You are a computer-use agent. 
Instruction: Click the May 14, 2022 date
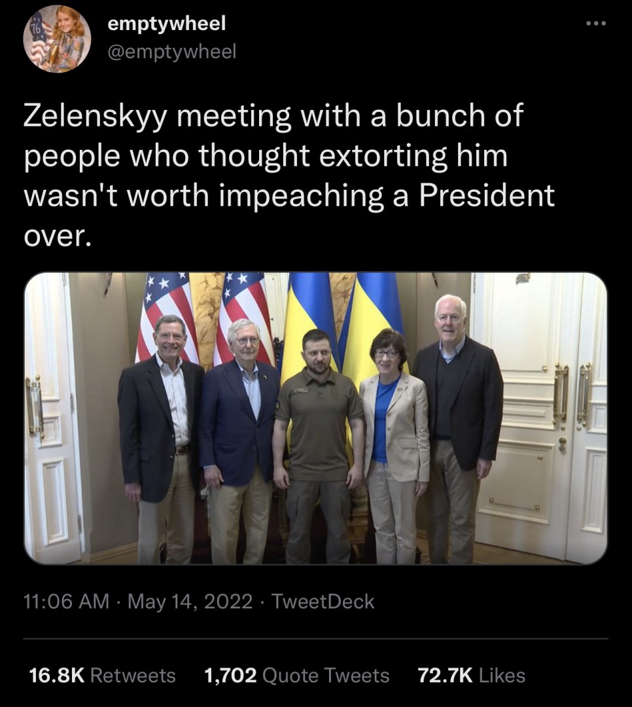pyautogui.click(x=190, y=601)
